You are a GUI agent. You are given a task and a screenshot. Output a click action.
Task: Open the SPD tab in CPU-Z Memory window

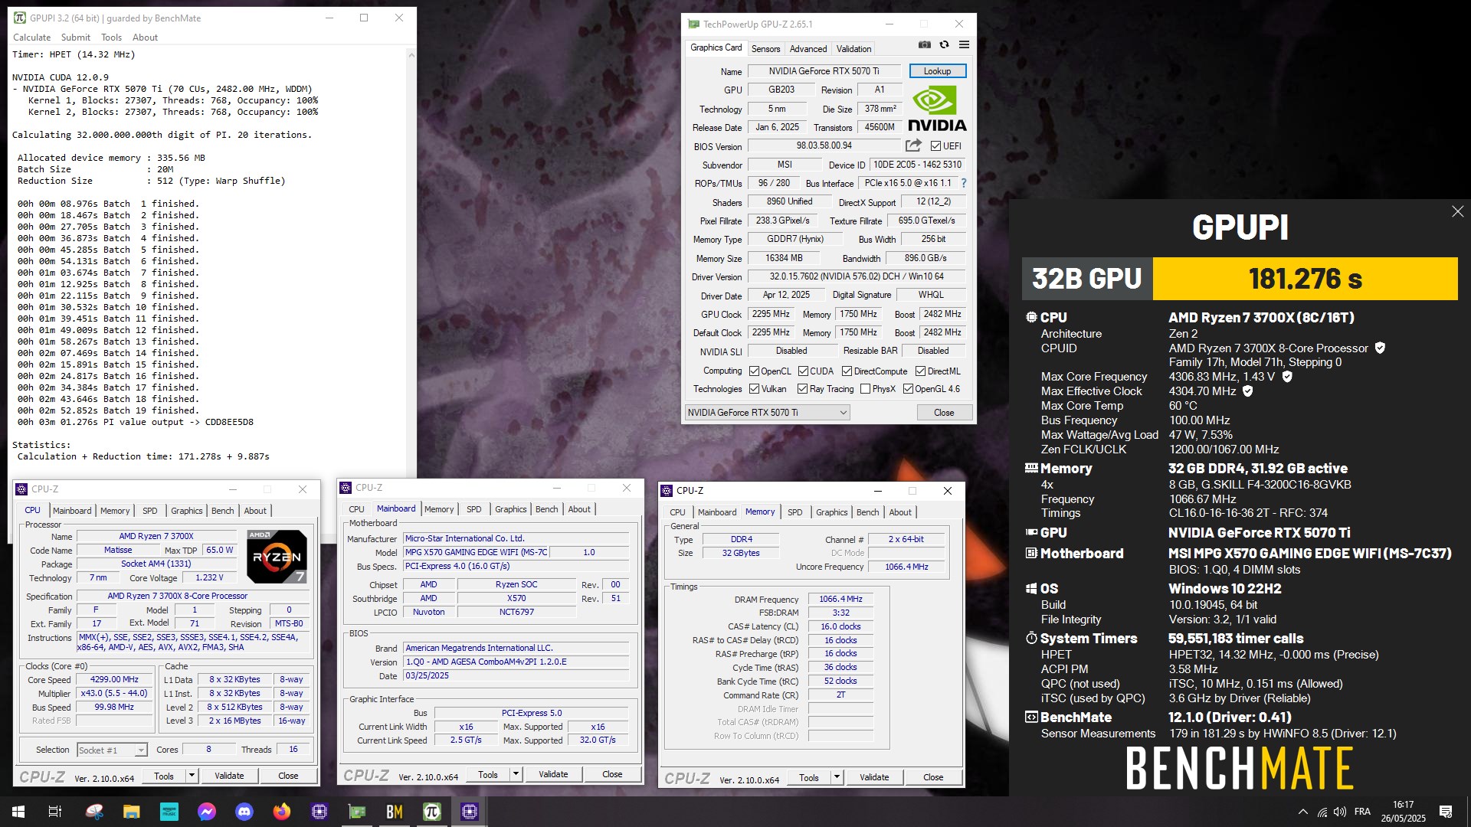tap(795, 512)
